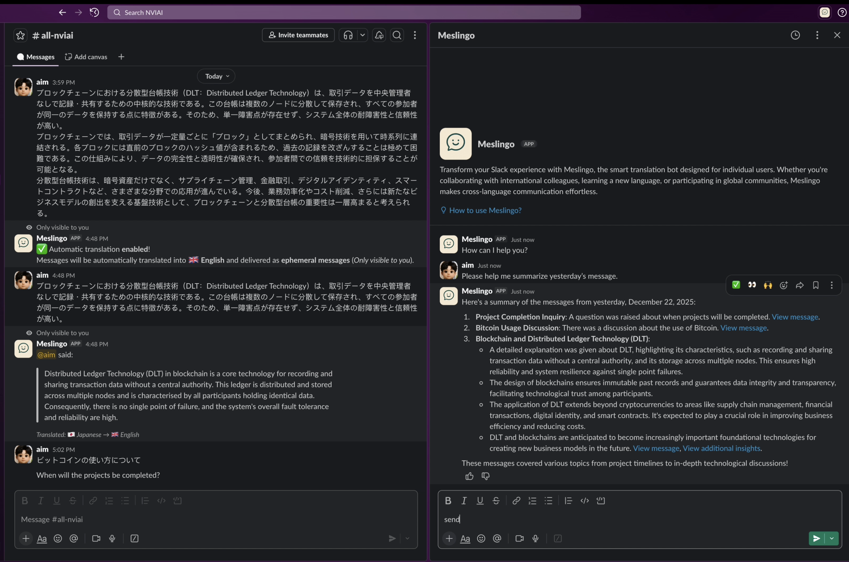Search within the channel with magnifier icon
This screenshot has width=849, height=562.
396,35
